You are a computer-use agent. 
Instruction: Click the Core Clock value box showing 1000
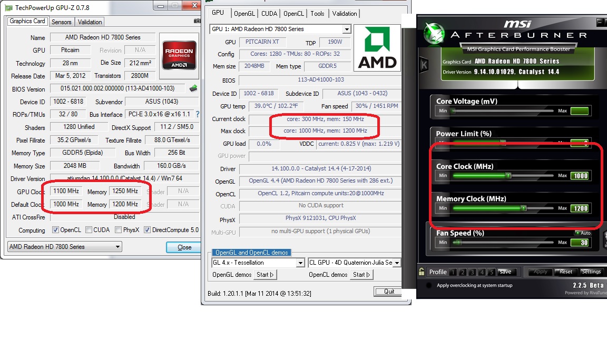tap(580, 176)
